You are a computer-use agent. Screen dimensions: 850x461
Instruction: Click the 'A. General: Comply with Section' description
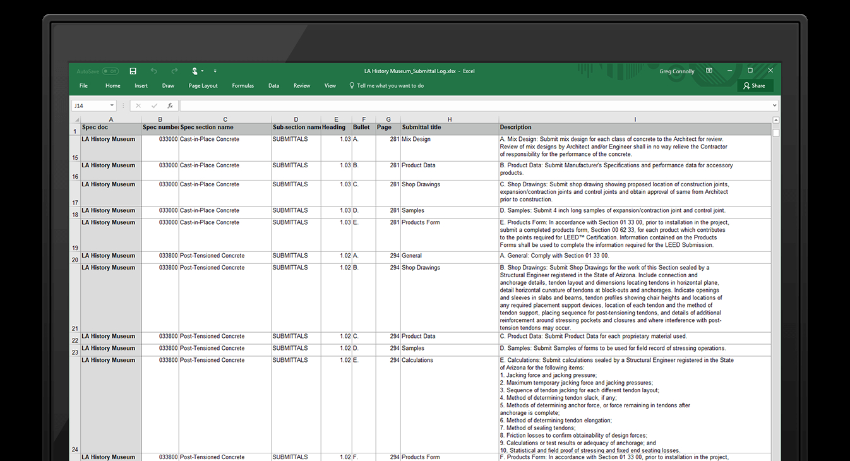click(x=635, y=258)
